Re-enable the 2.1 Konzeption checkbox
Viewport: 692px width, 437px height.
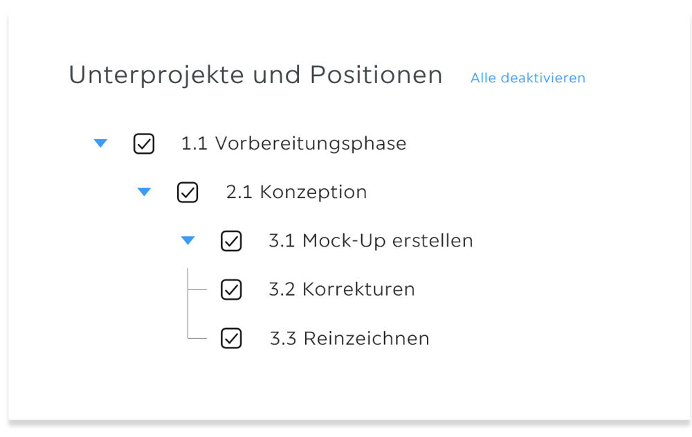[x=188, y=192]
